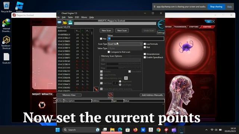Image resolution: width=239 pixels, height=134 pixels.
Task: Open the Recycle Bin desktop icon
Action: click(x=6, y=7)
